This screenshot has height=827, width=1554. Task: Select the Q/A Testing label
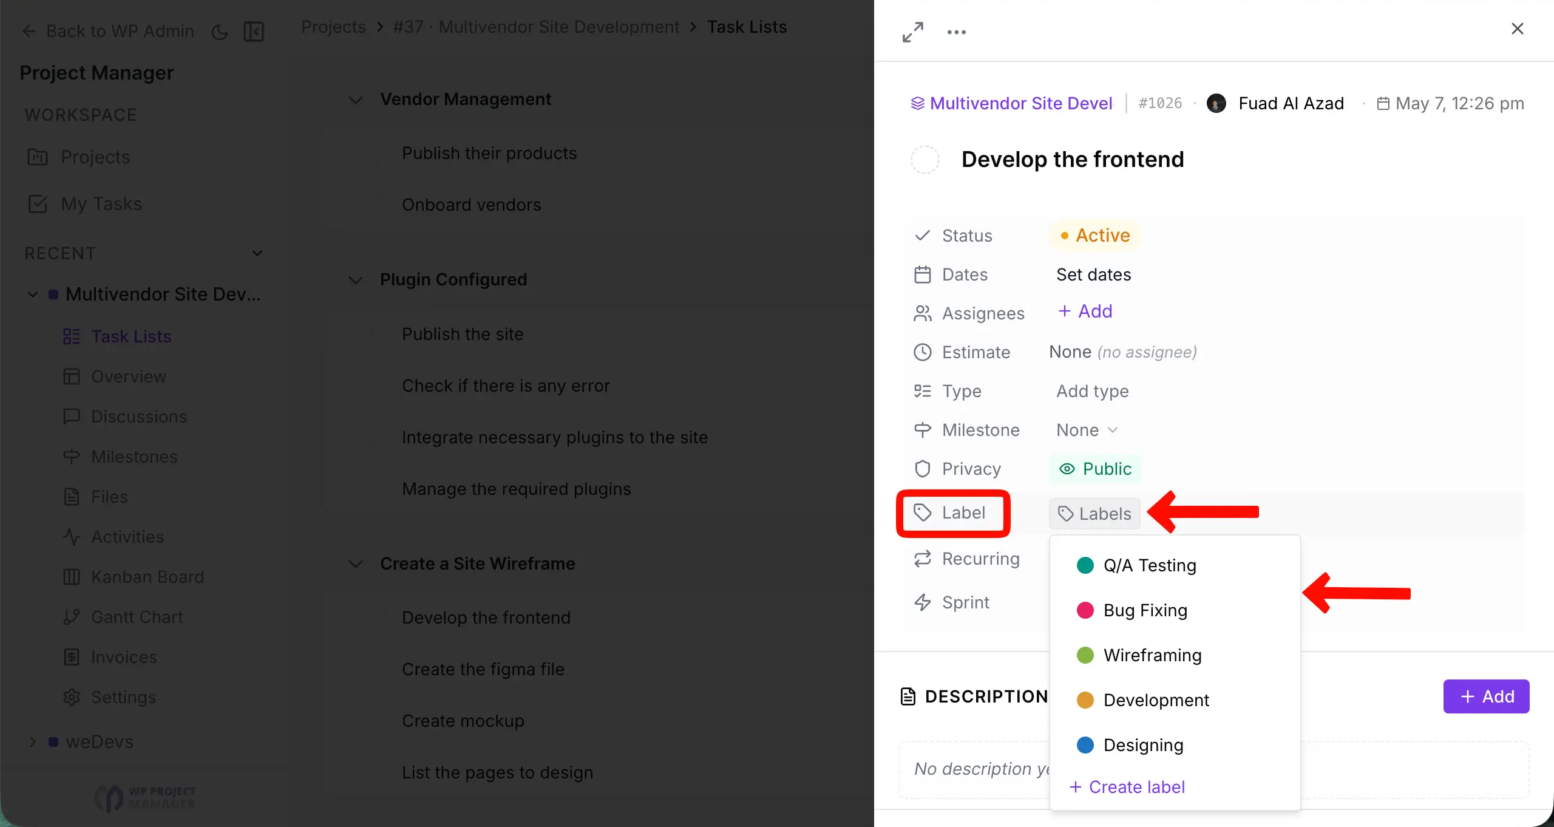1175,565
